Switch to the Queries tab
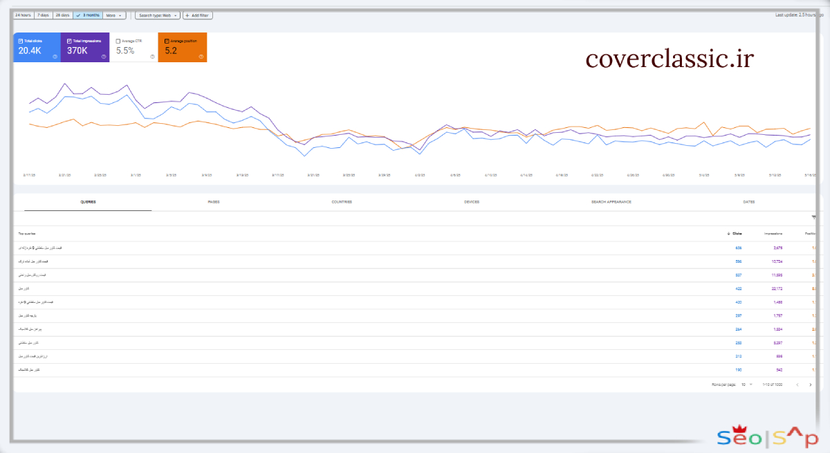 coord(88,202)
